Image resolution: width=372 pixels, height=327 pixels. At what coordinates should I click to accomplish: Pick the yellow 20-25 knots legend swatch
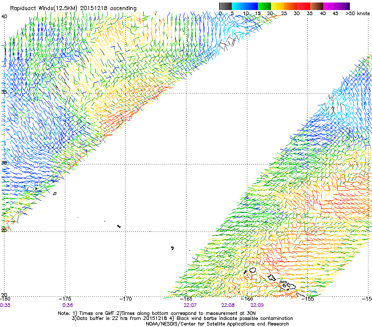[x=277, y=6]
